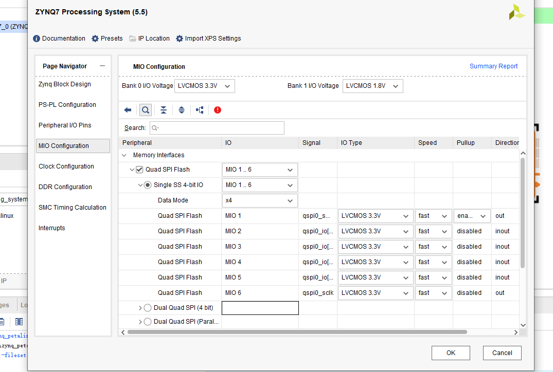Click the OK button

(451, 353)
